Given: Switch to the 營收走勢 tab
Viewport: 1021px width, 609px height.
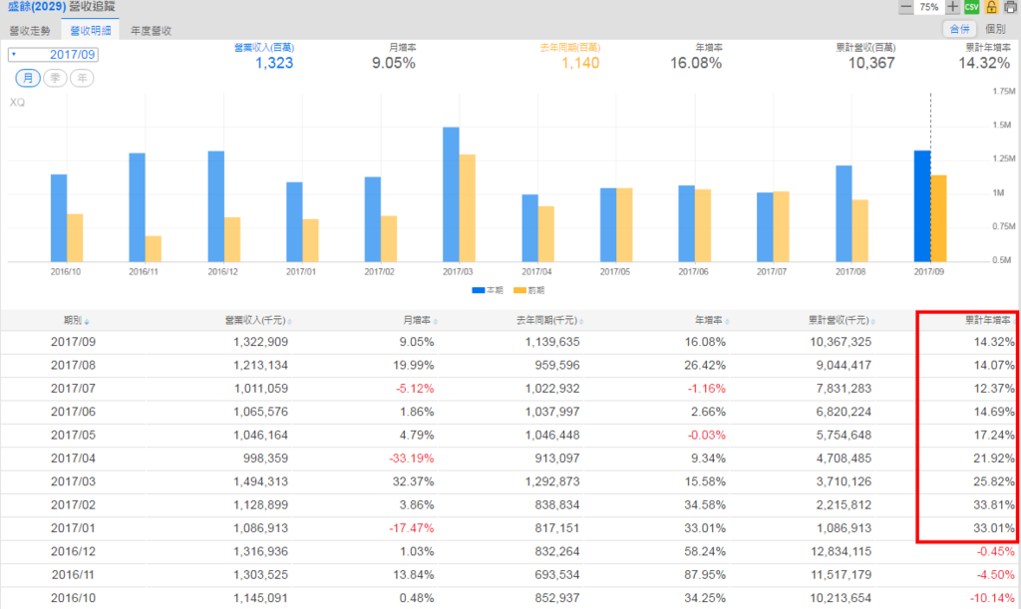Looking at the screenshot, I should [30, 31].
